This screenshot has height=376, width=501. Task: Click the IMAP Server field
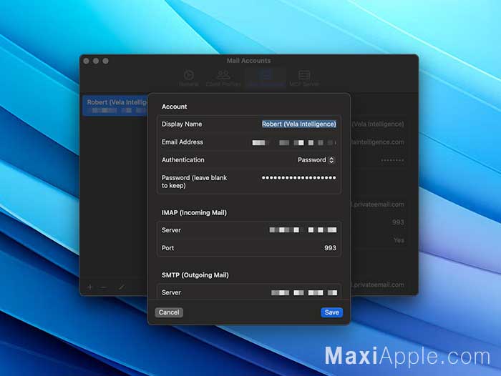pos(303,229)
